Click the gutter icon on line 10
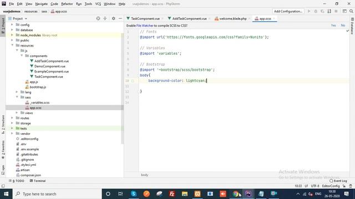355x199 pixels. (x=133, y=81)
